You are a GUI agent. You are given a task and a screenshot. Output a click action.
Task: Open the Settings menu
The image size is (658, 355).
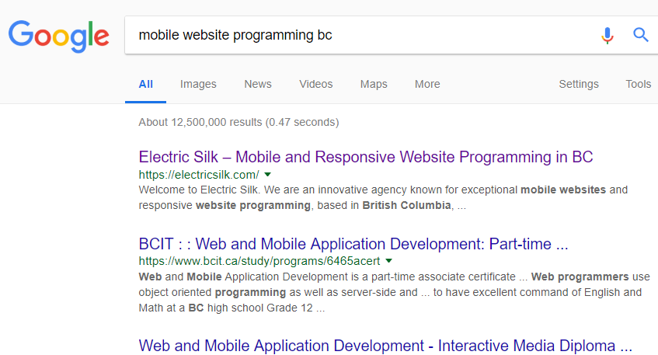pyautogui.click(x=578, y=85)
